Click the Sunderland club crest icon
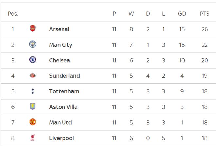The image size is (216, 146). pyautogui.click(x=32, y=76)
